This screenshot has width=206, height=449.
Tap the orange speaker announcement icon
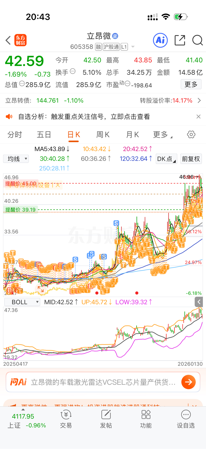pyautogui.click(x=9, y=117)
